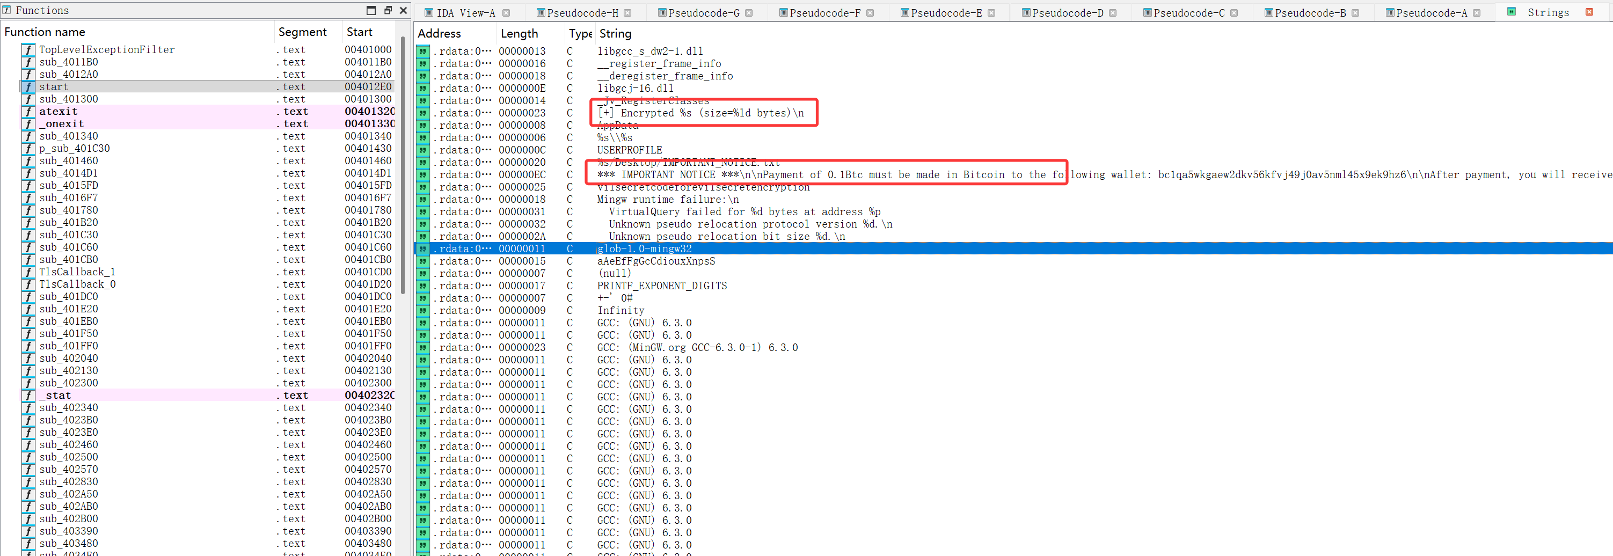Screen dimensions: 1613x556
Task: Click the start address 00401C60
Action: [x=368, y=247]
